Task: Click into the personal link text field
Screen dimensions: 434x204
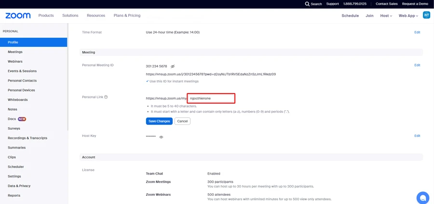Action: (211, 98)
